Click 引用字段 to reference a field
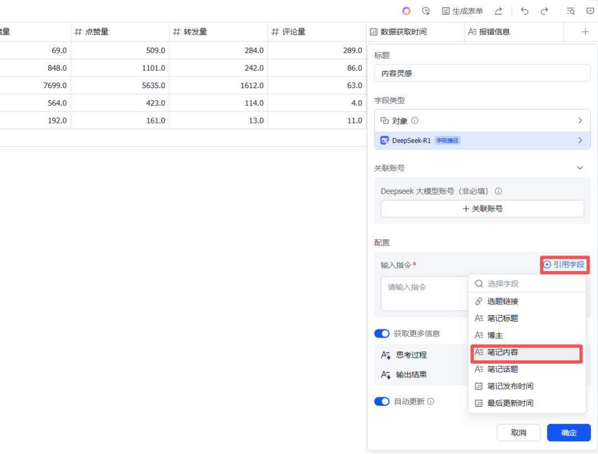 (565, 264)
